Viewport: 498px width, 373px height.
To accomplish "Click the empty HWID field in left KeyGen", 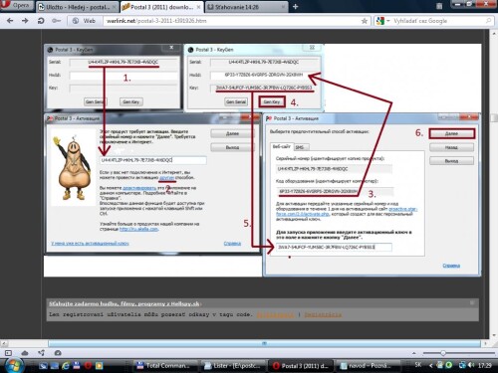I will pyautogui.click(x=124, y=76).
